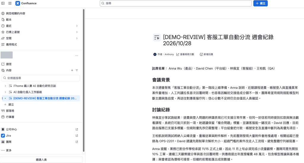
Task: Expand the 已標上星號 chevron arrow
Action: tap(77, 32)
